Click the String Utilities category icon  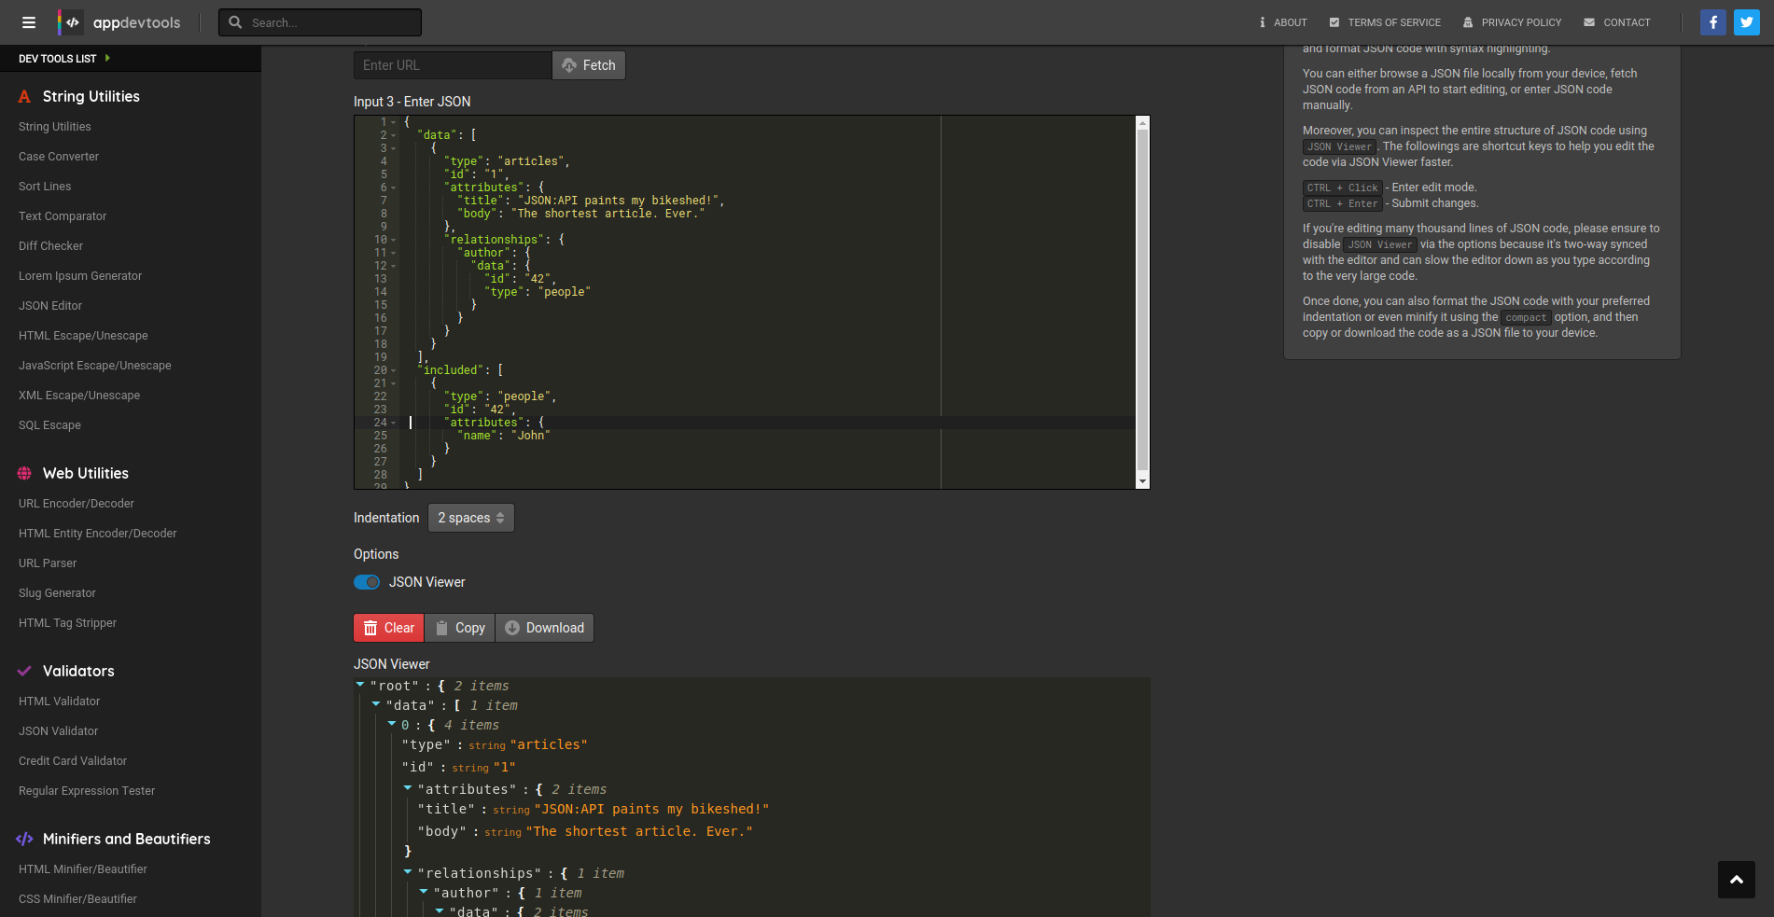(25, 97)
